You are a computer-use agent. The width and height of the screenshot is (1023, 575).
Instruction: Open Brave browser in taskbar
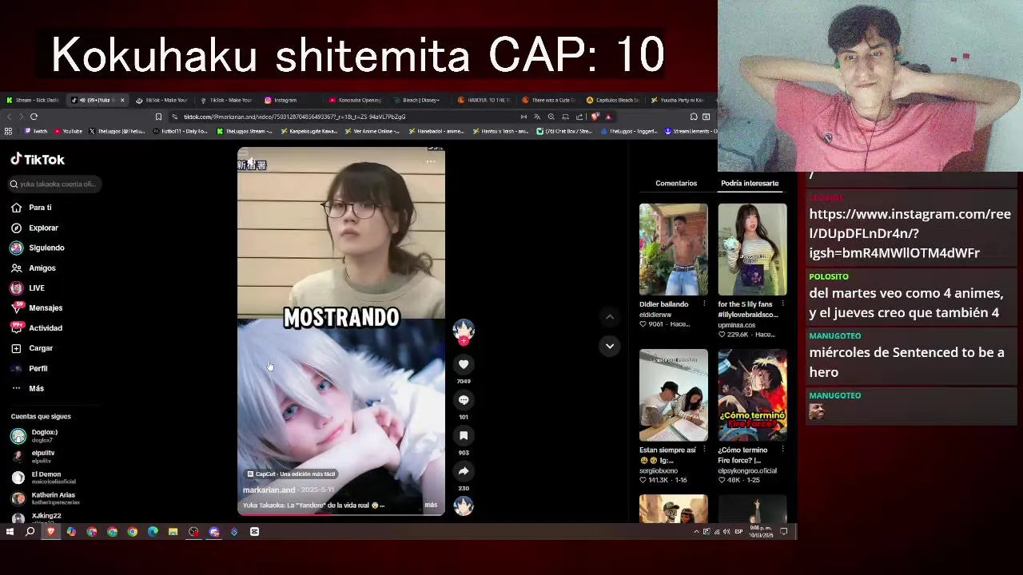[51, 532]
